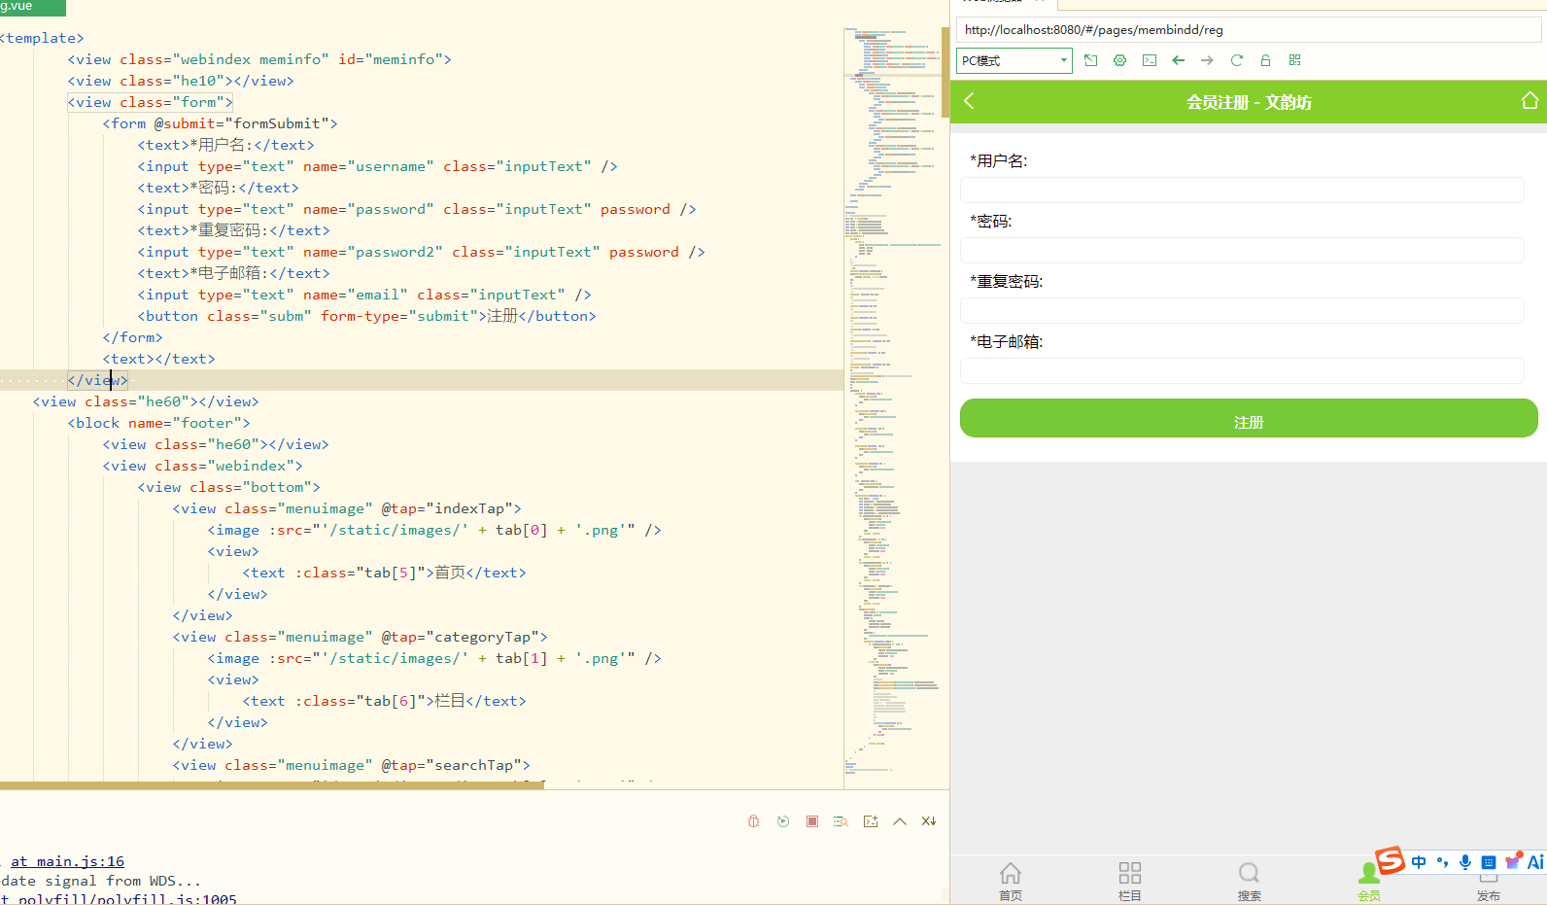Stop the running process with red square
This screenshot has width=1547, height=905.
tap(812, 821)
